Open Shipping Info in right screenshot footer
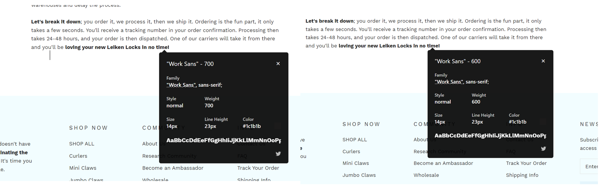This screenshot has width=599, height=196. pos(522,175)
